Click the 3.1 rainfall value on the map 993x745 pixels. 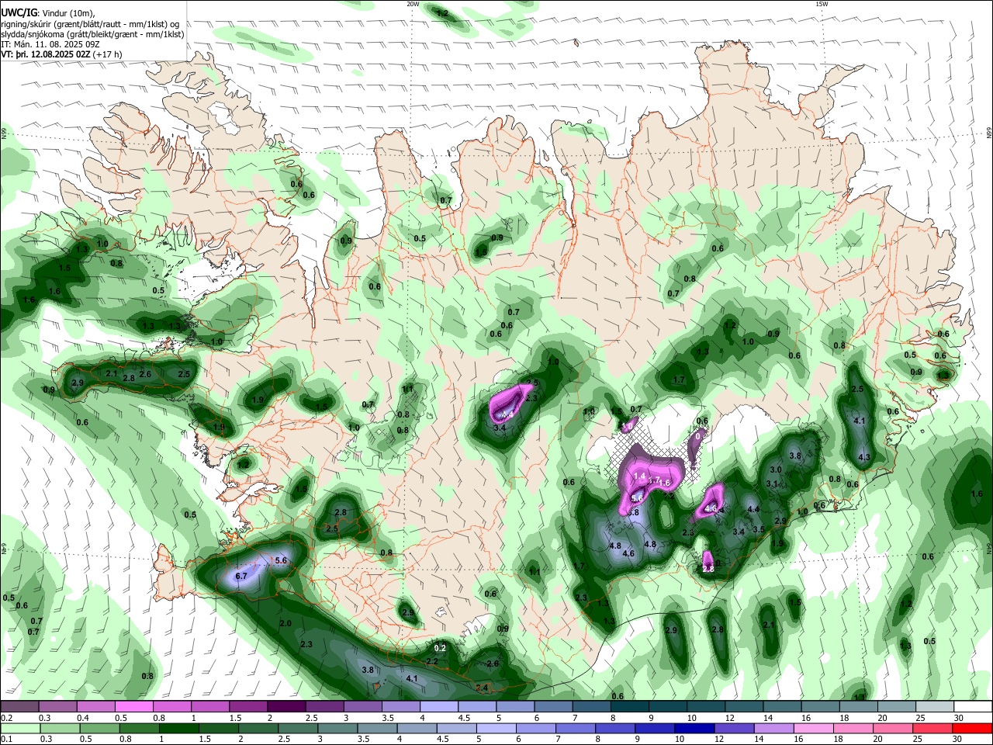pyautogui.click(x=772, y=483)
